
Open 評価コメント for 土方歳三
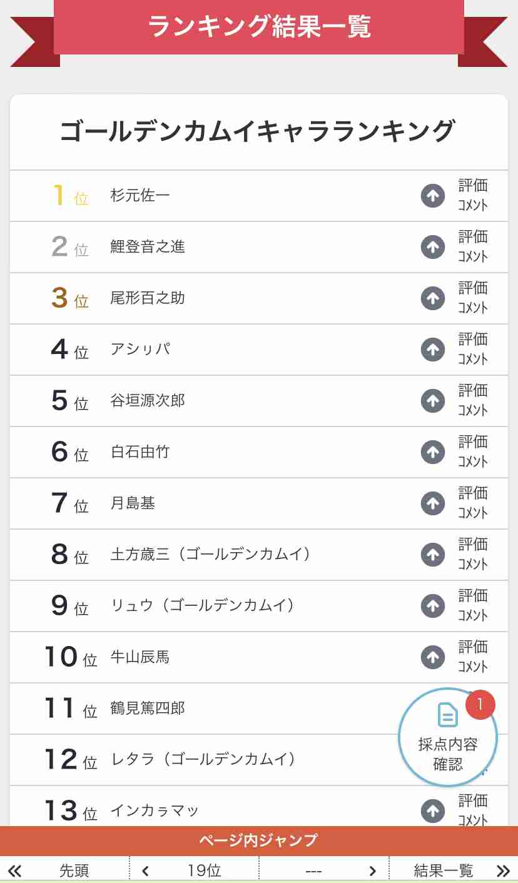tap(473, 555)
